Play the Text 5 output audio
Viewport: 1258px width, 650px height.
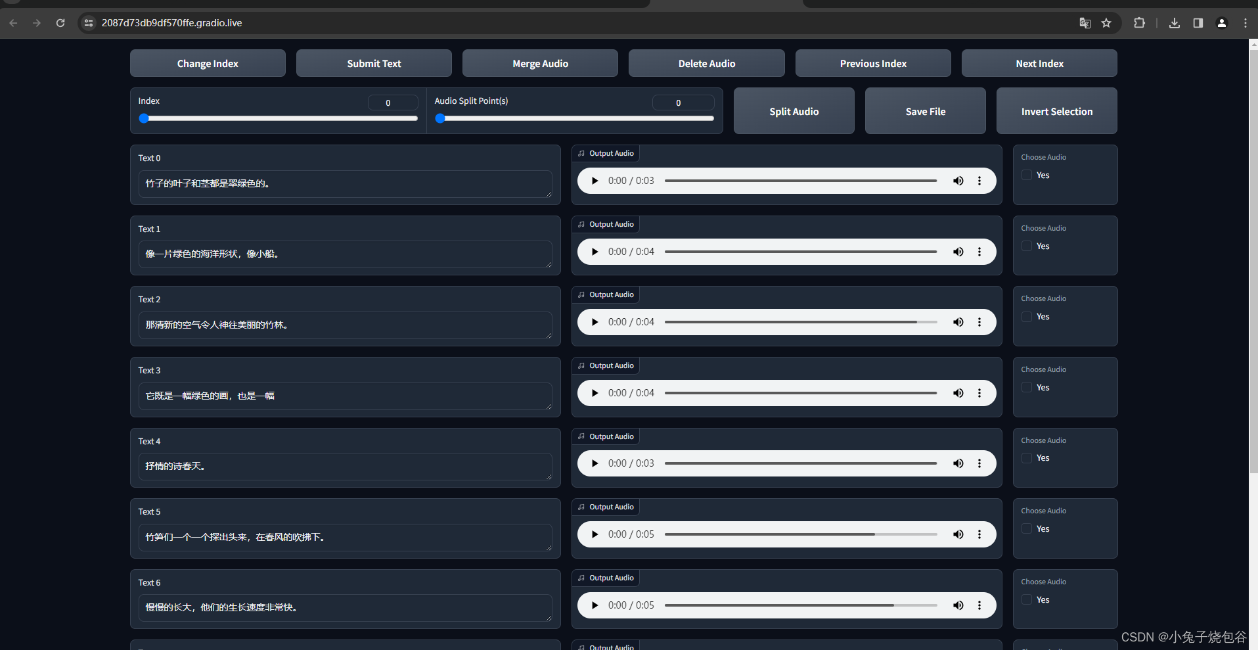pos(595,534)
